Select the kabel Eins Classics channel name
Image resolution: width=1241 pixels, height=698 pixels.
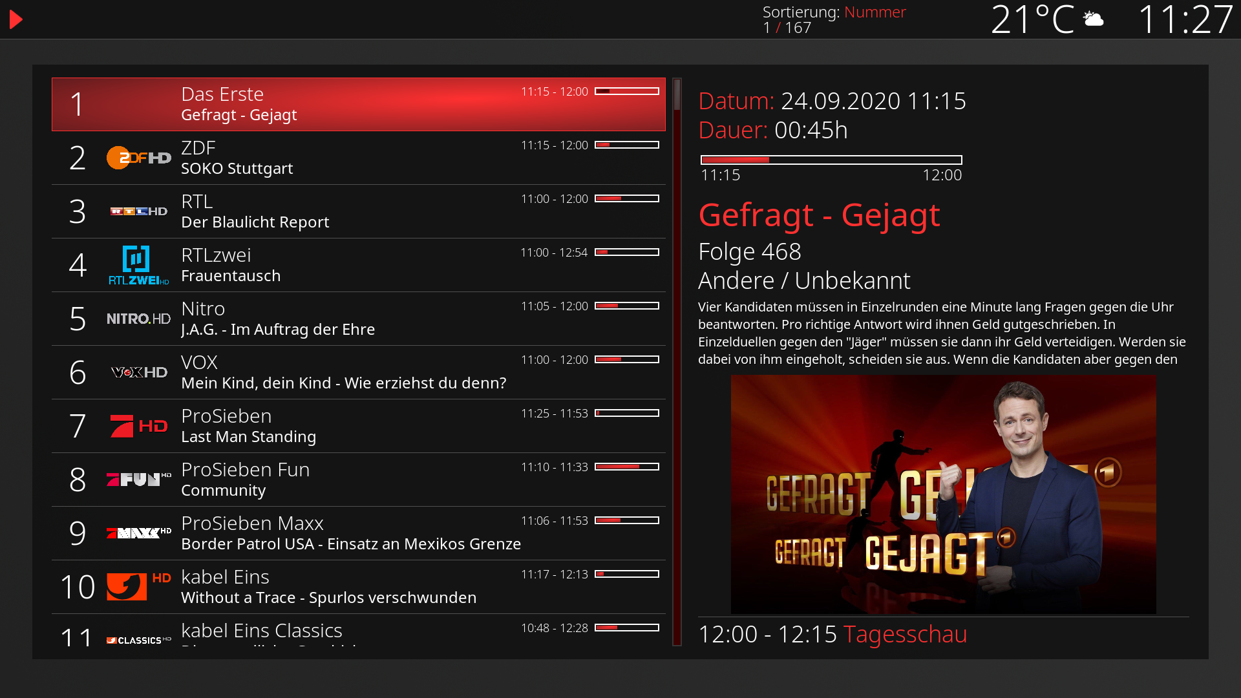(262, 630)
